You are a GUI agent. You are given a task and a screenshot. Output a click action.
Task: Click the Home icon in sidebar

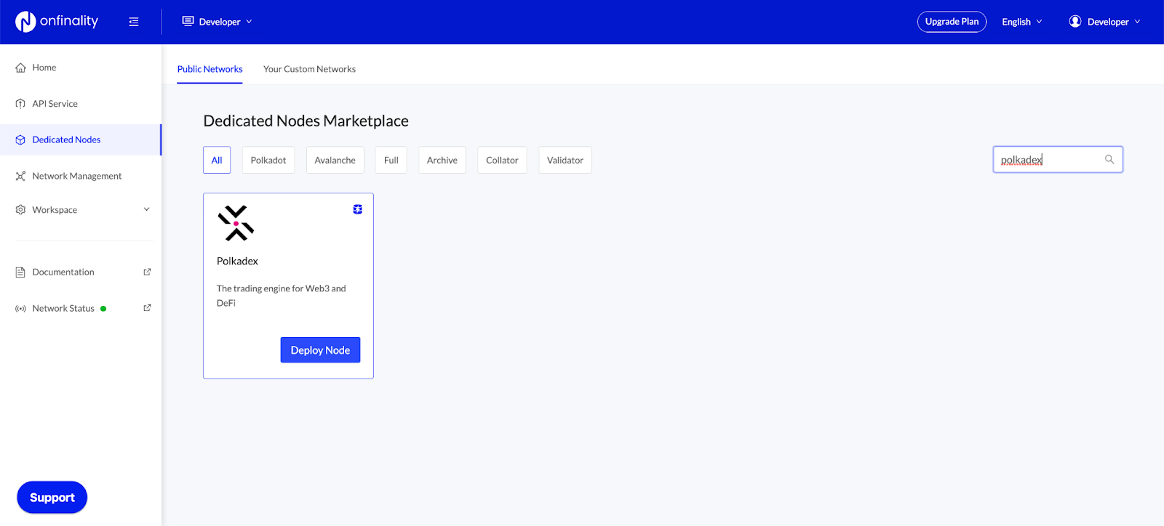coord(20,68)
